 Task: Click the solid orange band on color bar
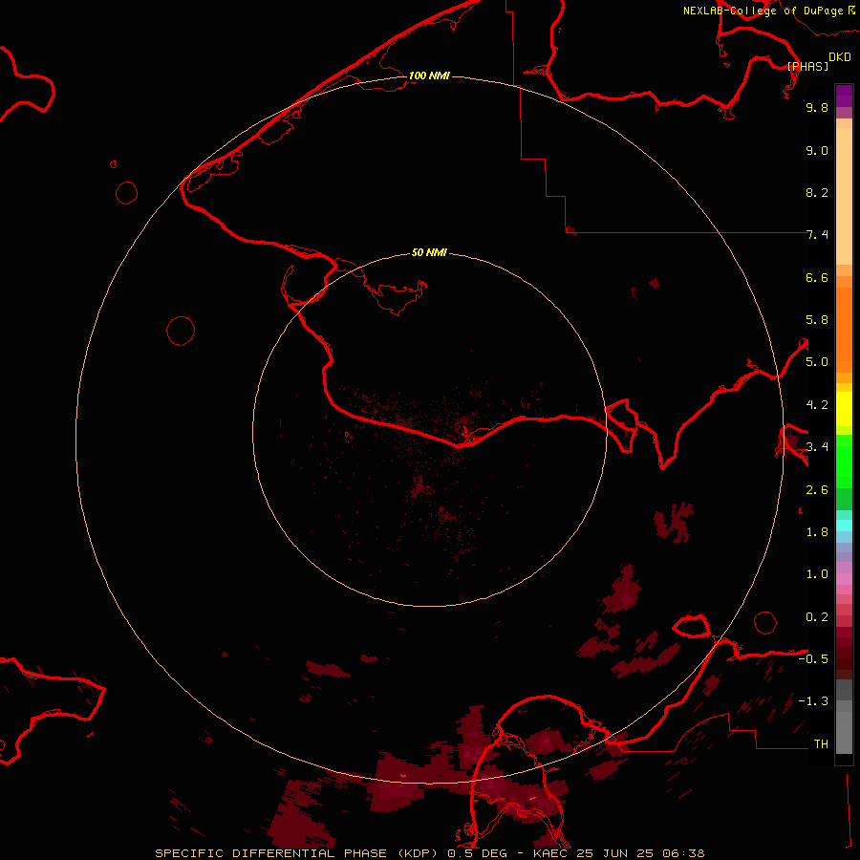click(x=844, y=330)
